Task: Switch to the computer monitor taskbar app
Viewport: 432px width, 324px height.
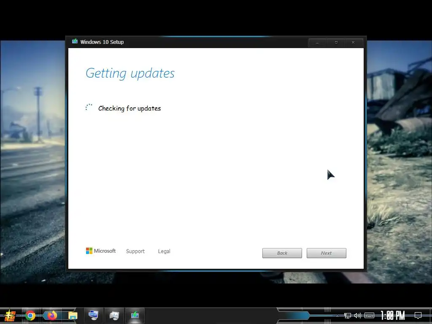Action: coord(93,315)
